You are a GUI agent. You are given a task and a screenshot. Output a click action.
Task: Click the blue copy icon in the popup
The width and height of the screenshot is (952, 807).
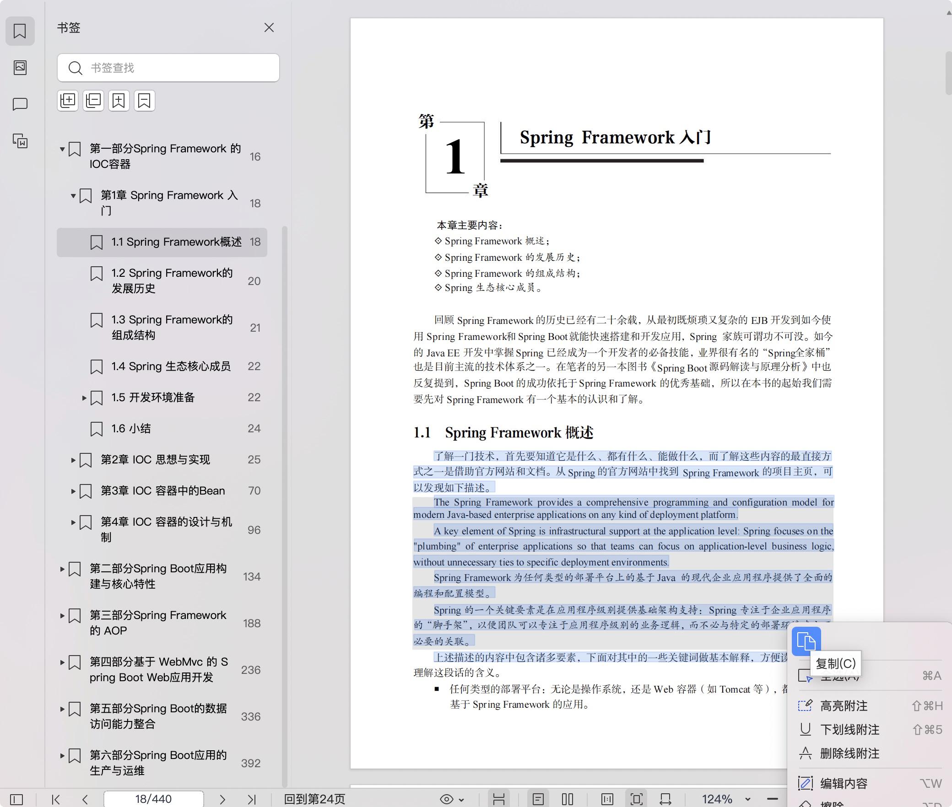point(806,641)
